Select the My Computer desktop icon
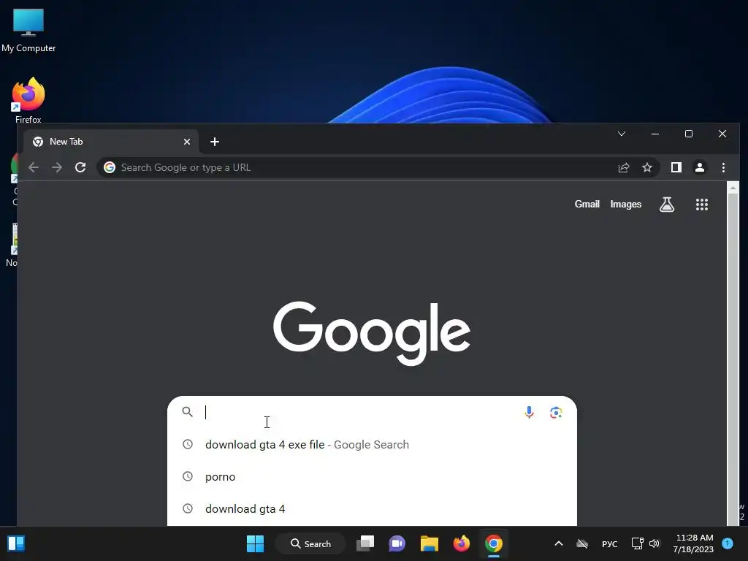Image resolution: width=748 pixels, height=561 pixels. pyautogui.click(x=28, y=30)
